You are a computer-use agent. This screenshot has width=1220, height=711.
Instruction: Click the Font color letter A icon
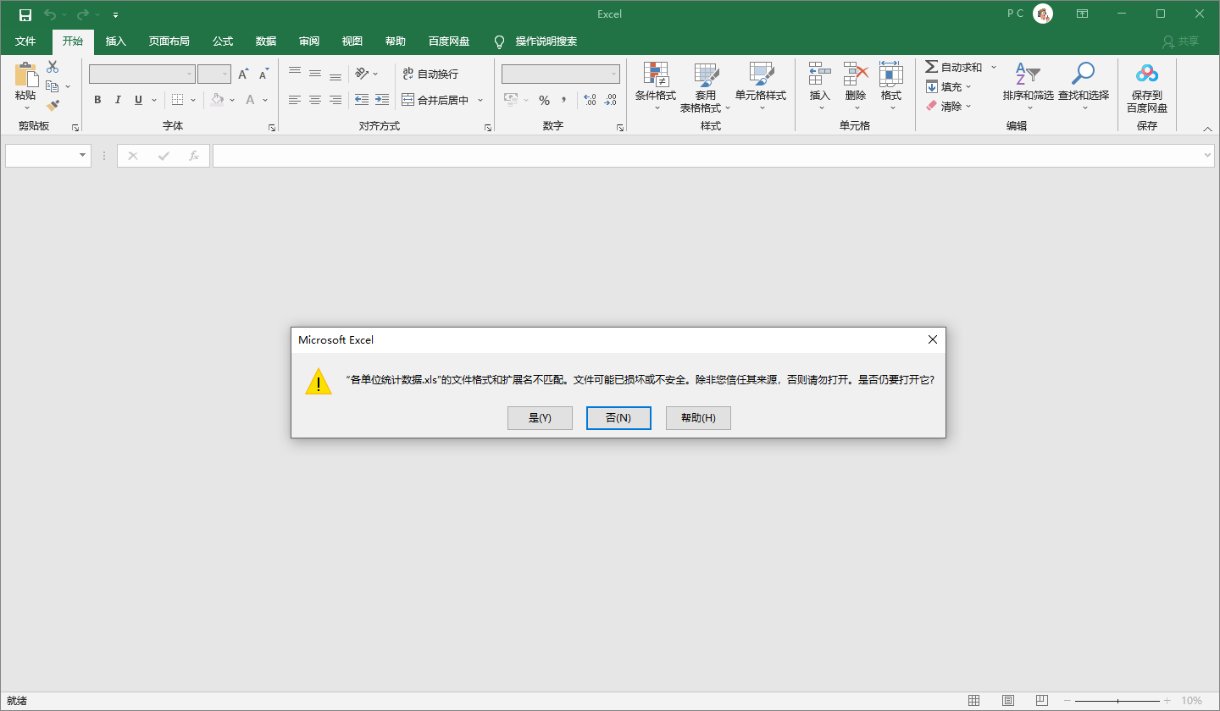[251, 100]
